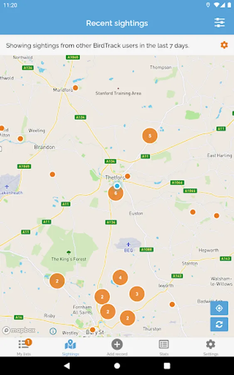Select the cluster of 6 near Thetford
Image resolution: width=234 pixels, height=375 pixels.
click(116, 193)
